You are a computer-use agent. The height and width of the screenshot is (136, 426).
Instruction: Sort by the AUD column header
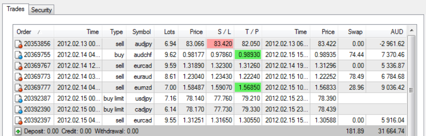click(x=386, y=32)
